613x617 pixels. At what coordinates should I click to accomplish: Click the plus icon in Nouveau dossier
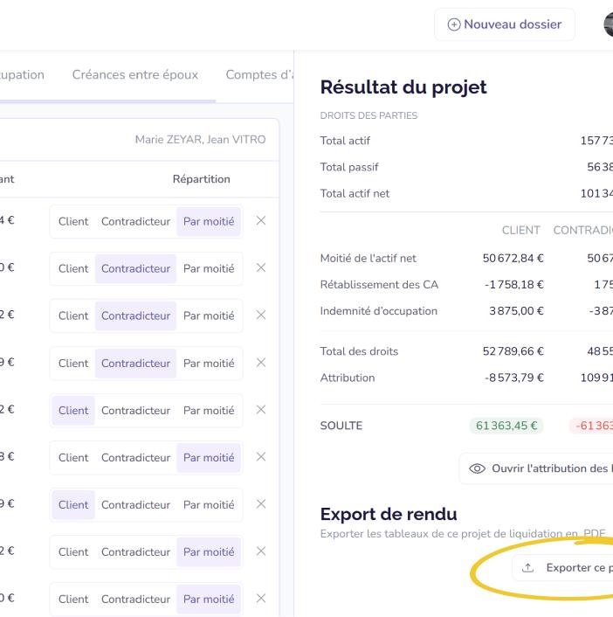pyautogui.click(x=454, y=24)
